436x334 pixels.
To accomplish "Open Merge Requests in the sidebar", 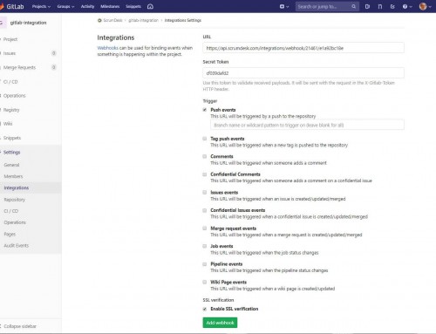I will coord(19,67).
